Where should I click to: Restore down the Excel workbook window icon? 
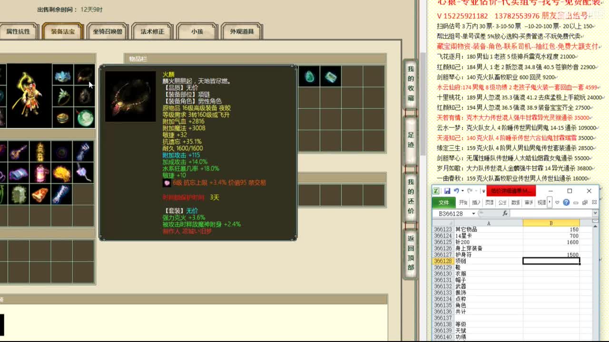[x=585, y=202]
